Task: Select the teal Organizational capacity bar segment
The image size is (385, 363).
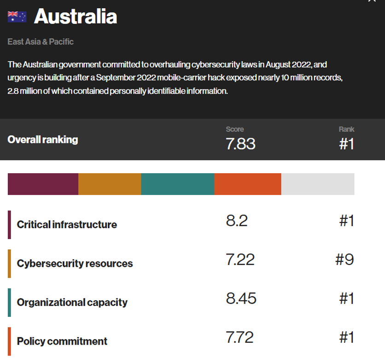Action: [x=177, y=184]
